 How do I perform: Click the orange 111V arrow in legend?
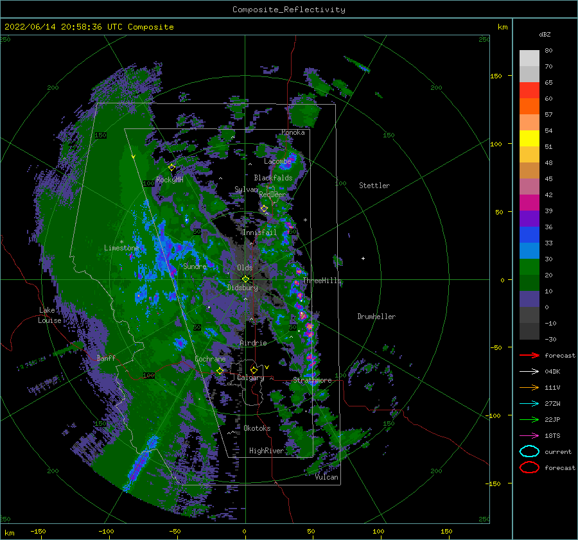coord(530,387)
